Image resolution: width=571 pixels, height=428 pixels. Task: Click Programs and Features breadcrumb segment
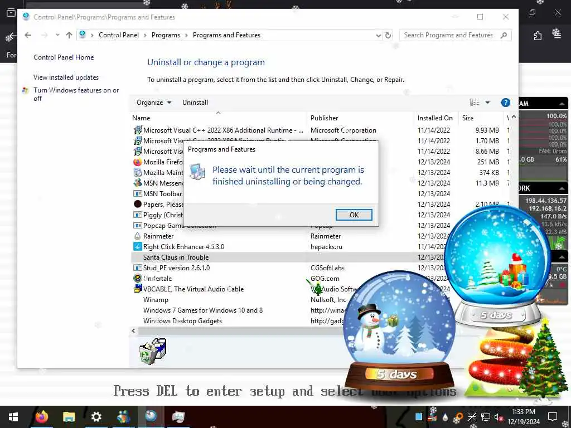[226, 35]
